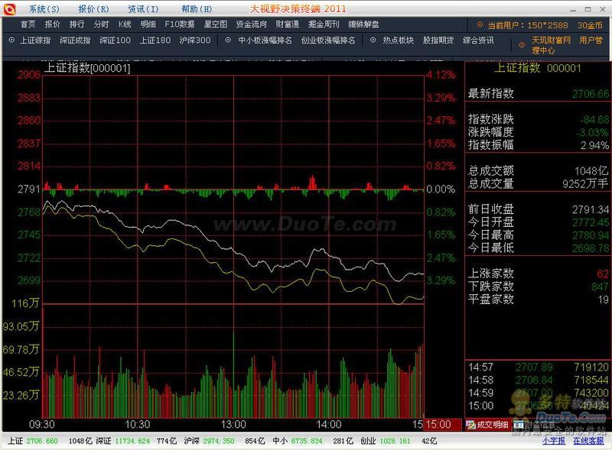Open 财富通 section
612x450 pixels.
(288, 24)
